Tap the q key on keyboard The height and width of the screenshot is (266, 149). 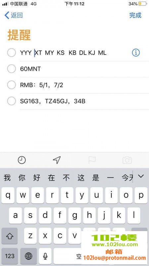point(8,196)
